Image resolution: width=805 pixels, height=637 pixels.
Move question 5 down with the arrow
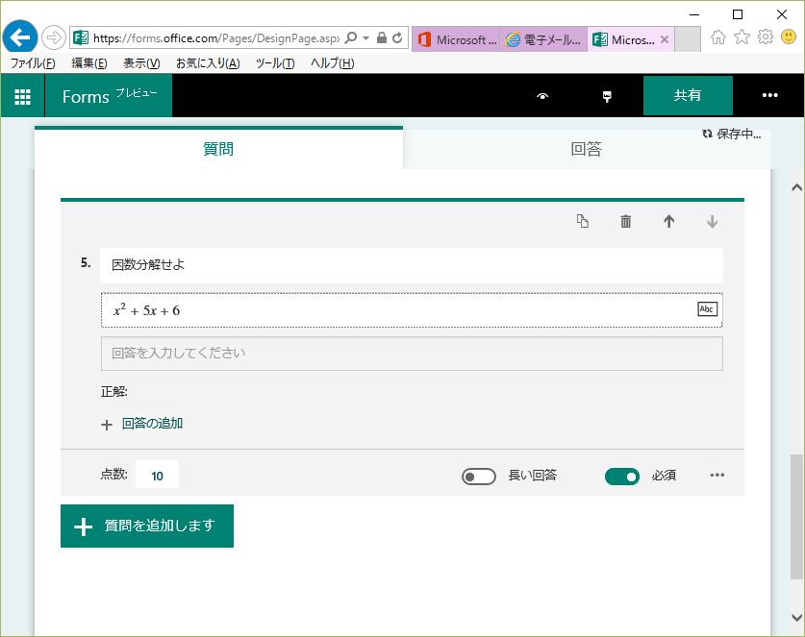712,221
